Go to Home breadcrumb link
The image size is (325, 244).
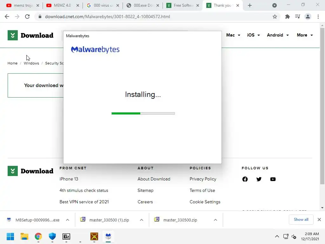point(12,63)
